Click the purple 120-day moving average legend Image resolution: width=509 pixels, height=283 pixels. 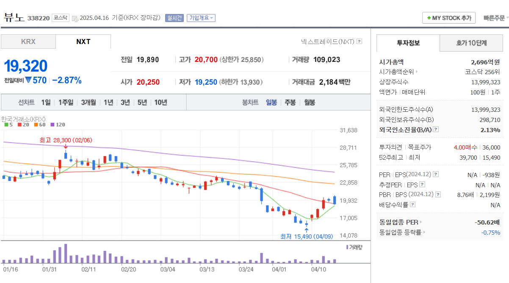tap(57, 125)
